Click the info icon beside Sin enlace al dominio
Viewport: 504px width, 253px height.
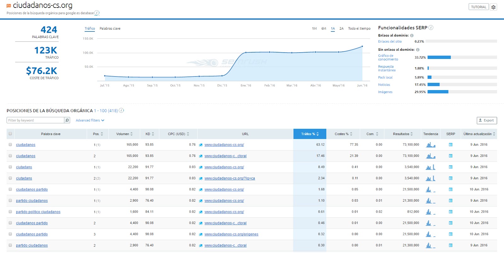[418, 50]
